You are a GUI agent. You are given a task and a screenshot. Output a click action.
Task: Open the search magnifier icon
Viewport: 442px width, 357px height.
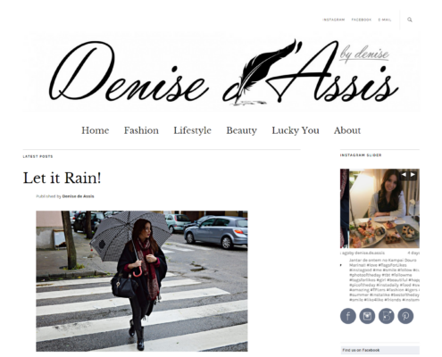tap(410, 20)
